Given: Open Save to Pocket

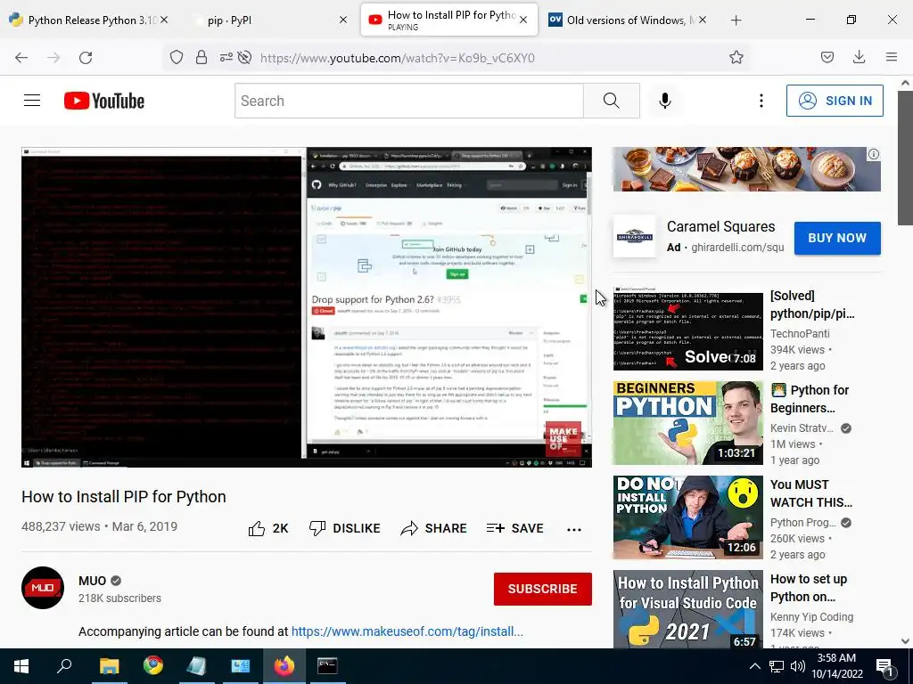Looking at the screenshot, I should click(827, 57).
